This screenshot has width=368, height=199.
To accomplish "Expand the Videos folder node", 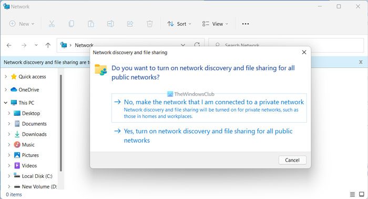I will (x=9, y=166).
